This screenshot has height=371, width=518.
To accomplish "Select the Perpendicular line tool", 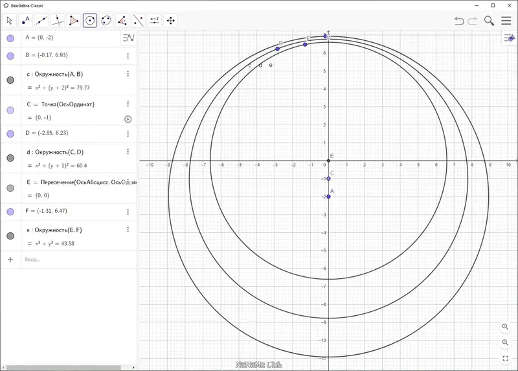I will (58, 21).
